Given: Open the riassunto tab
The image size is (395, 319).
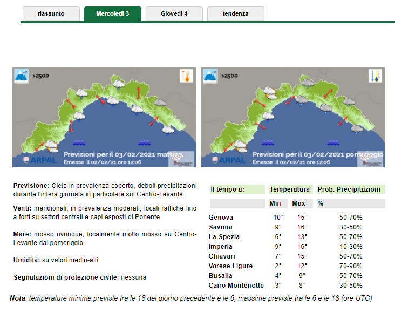Looking at the screenshot, I should [51, 14].
